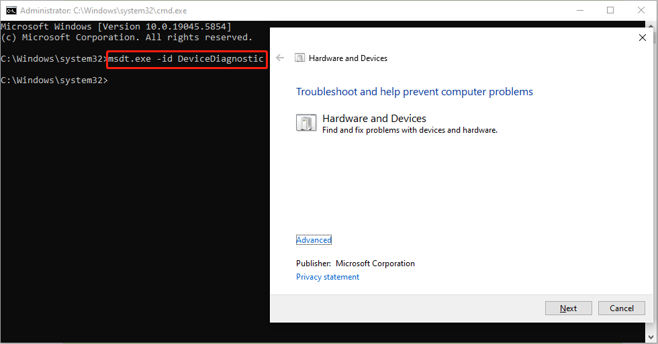Click the Publisher Microsoft Corporation text
The image size is (658, 344).
click(355, 264)
